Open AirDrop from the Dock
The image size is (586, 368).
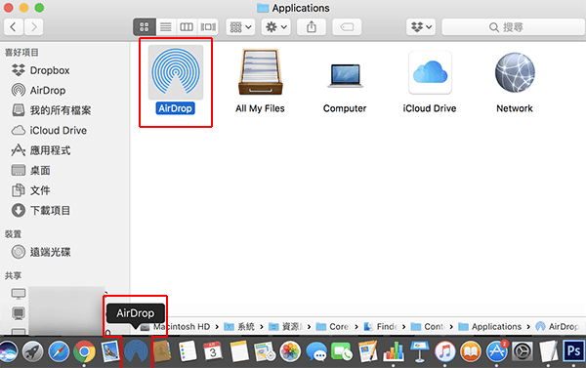(136, 351)
